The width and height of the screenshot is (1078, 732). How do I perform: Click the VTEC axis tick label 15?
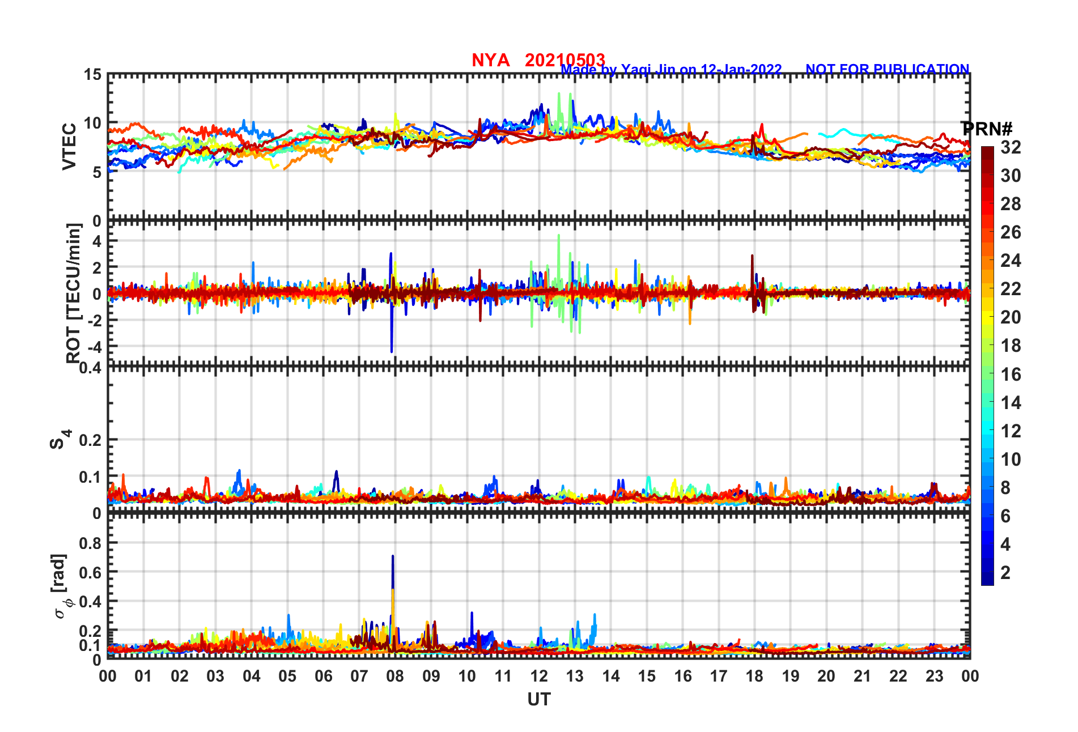[x=92, y=75]
